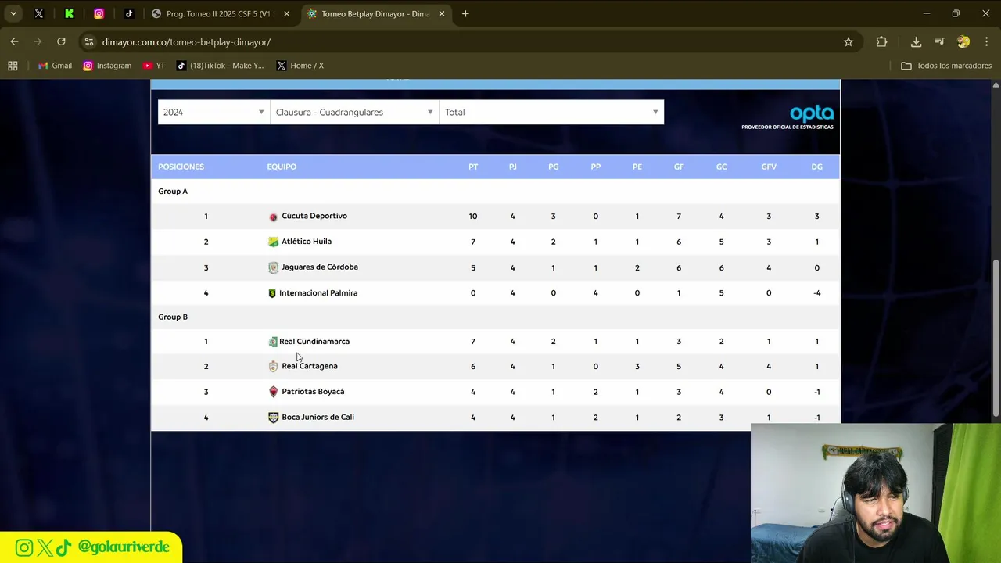Open the YT bookmark

pos(154,66)
